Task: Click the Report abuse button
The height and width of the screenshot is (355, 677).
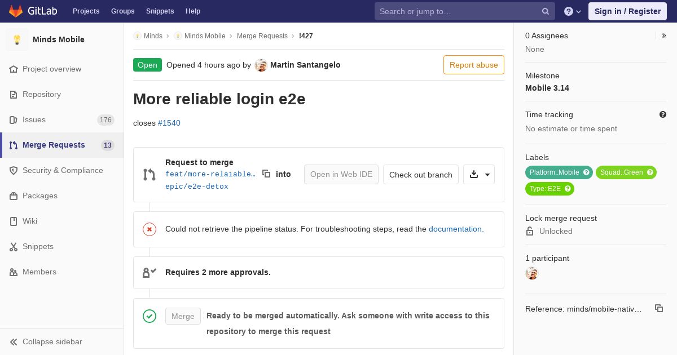Action: tap(474, 65)
